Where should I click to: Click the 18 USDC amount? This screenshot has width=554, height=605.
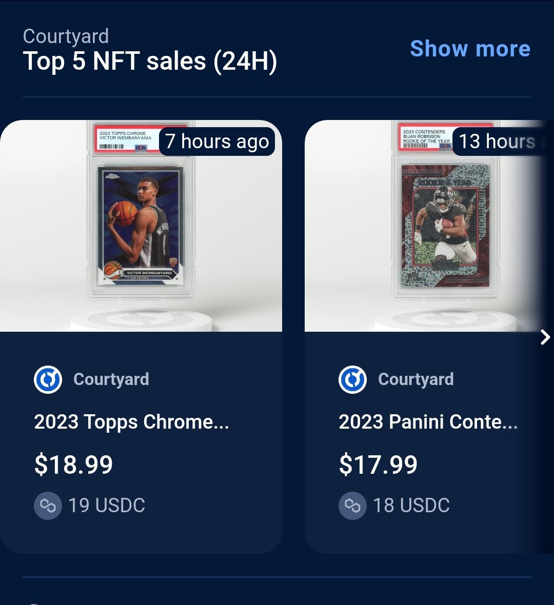pyautogui.click(x=411, y=506)
